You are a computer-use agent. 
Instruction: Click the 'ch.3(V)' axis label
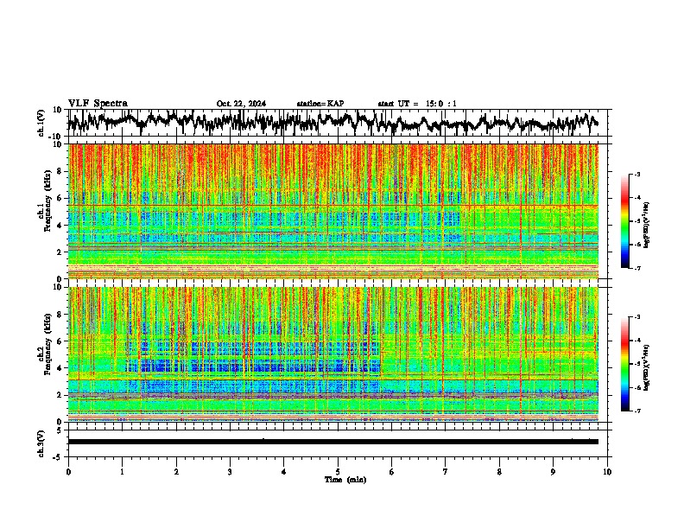(41, 443)
